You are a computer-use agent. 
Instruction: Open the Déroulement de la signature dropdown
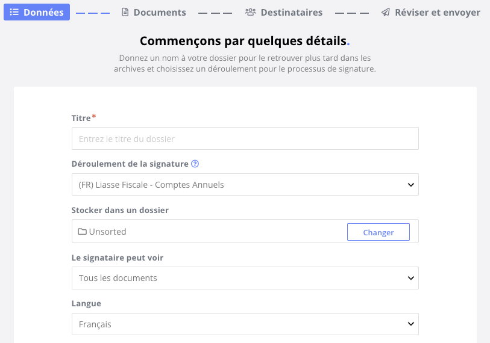pos(245,185)
